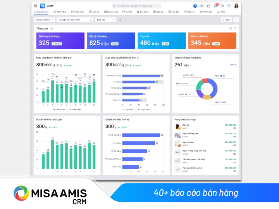The image size is (279, 209).
Task: Open notifications bell with red badge
Action: [216, 5]
